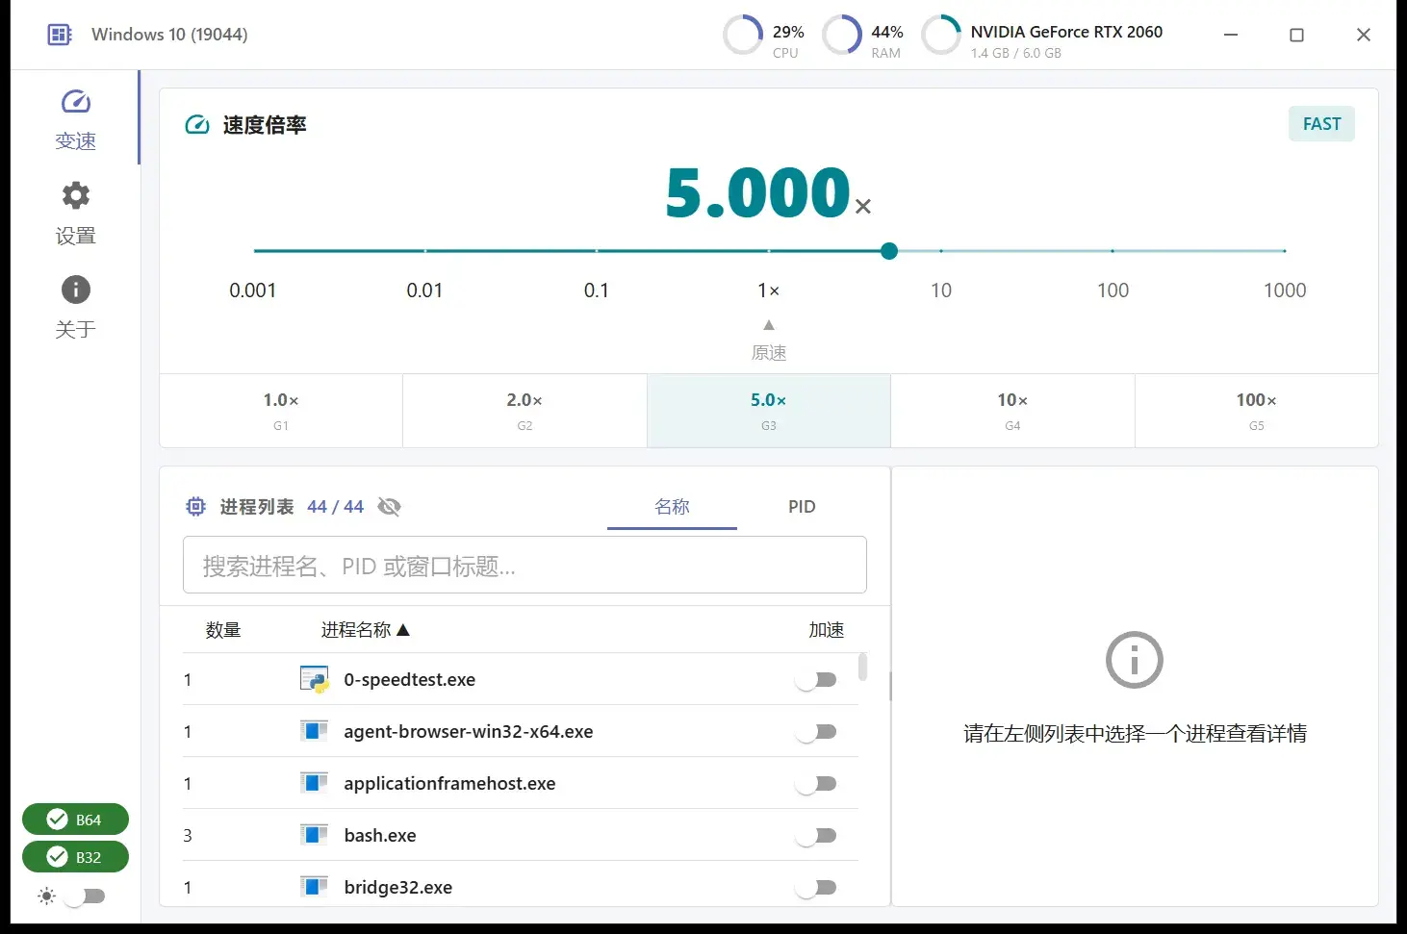The height and width of the screenshot is (934, 1407).
Task: Click the RAM usage ring indicator
Action: coord(842,35)
